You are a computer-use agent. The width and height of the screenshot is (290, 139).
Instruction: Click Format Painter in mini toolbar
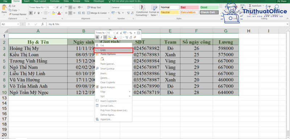135,37
